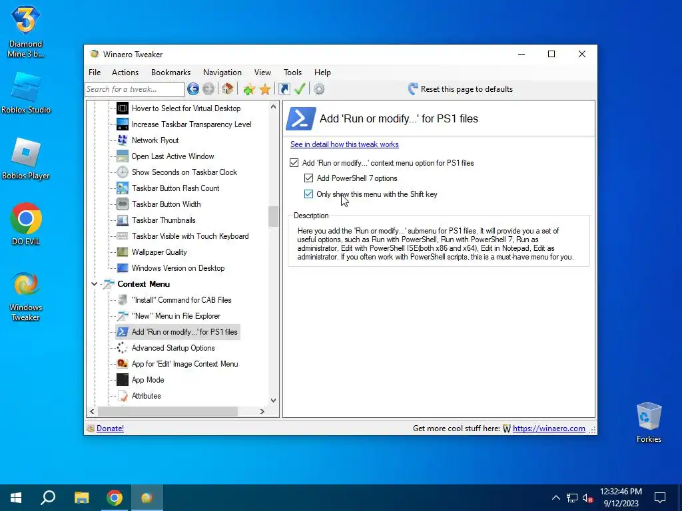Click the Advanced Startup Options spinner icon
The height and width of the screenshot is (511, 682).
123,348
